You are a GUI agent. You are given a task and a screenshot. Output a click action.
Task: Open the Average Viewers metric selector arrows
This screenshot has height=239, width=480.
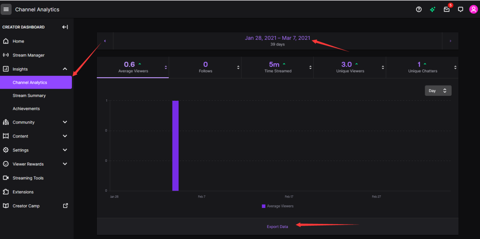coord(166,67)
